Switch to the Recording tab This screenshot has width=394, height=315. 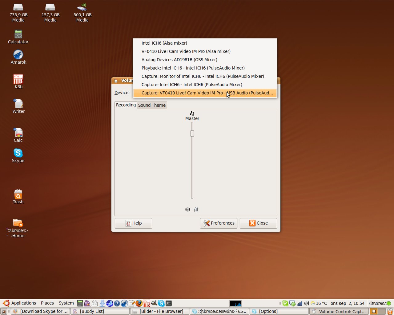[126, 105]
